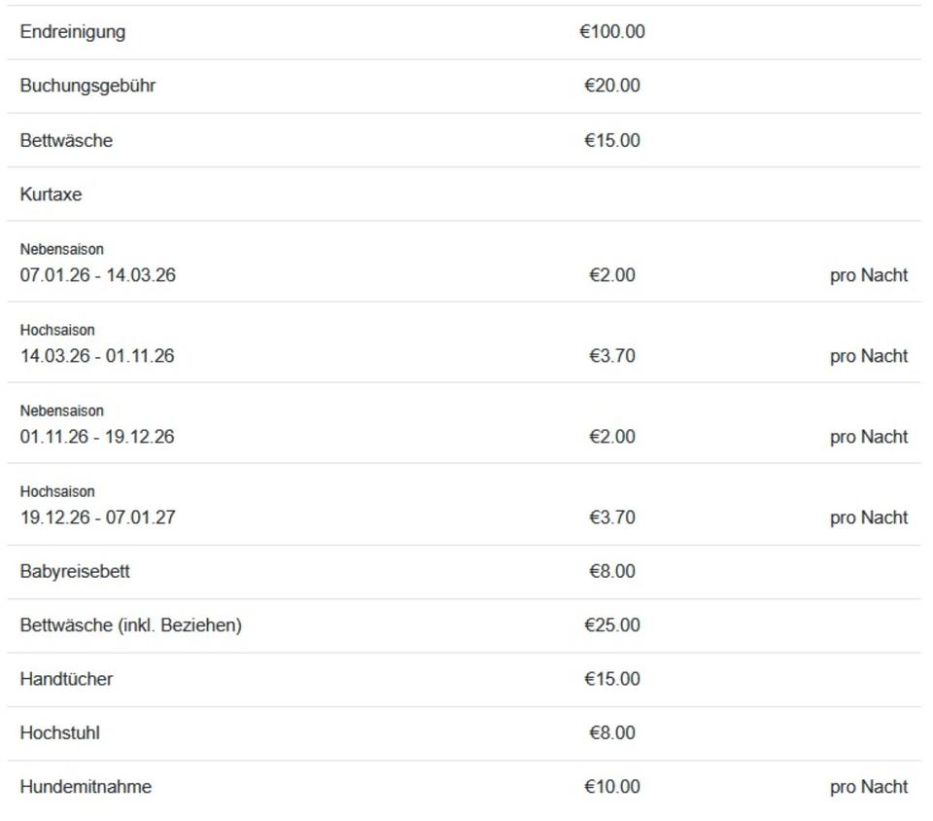933x821 pixels.
Task: Select the €15.00 price next to Handtücher
Action: click(612, 679)
